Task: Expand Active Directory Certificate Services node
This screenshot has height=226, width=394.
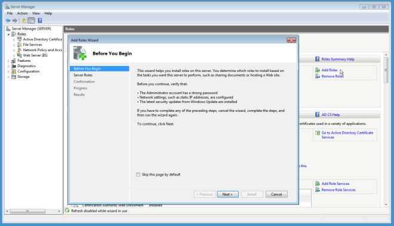Action: click(14, 39)
